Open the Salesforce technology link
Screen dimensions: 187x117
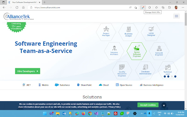point(62,85)
